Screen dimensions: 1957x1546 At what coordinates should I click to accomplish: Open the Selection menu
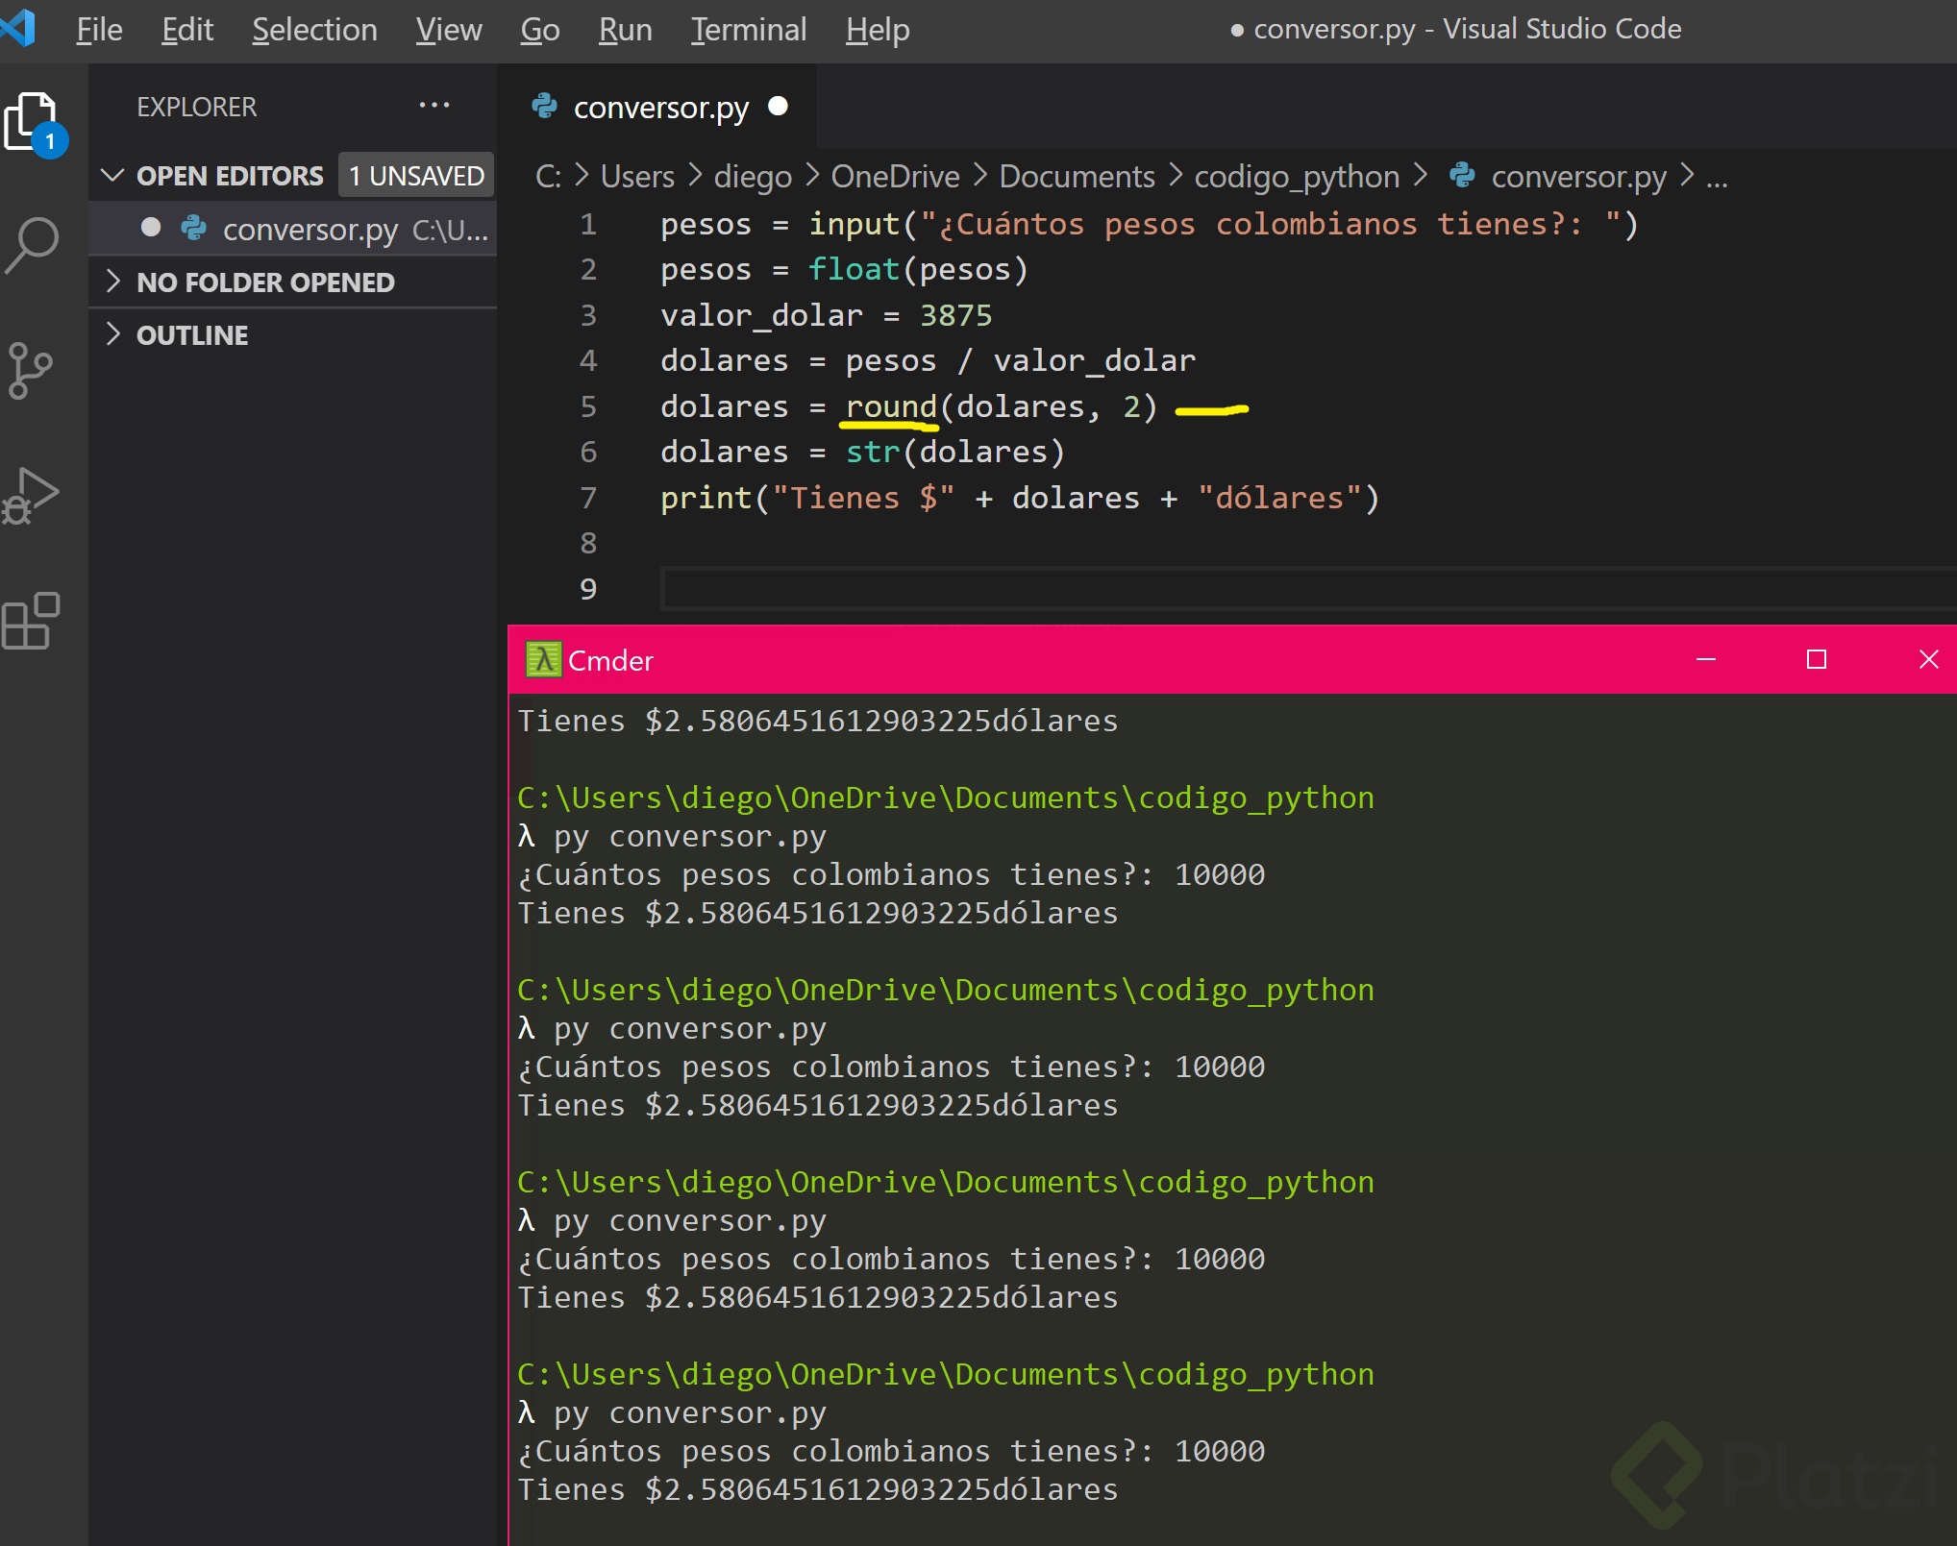pyautogui.click(x=314, y=30)
